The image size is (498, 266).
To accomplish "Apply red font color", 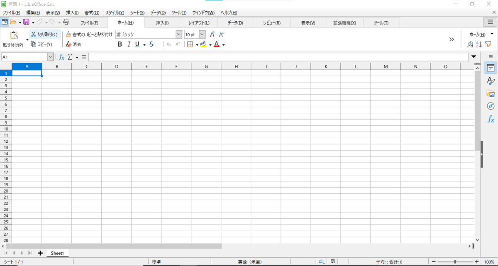I will coord(216,44).
